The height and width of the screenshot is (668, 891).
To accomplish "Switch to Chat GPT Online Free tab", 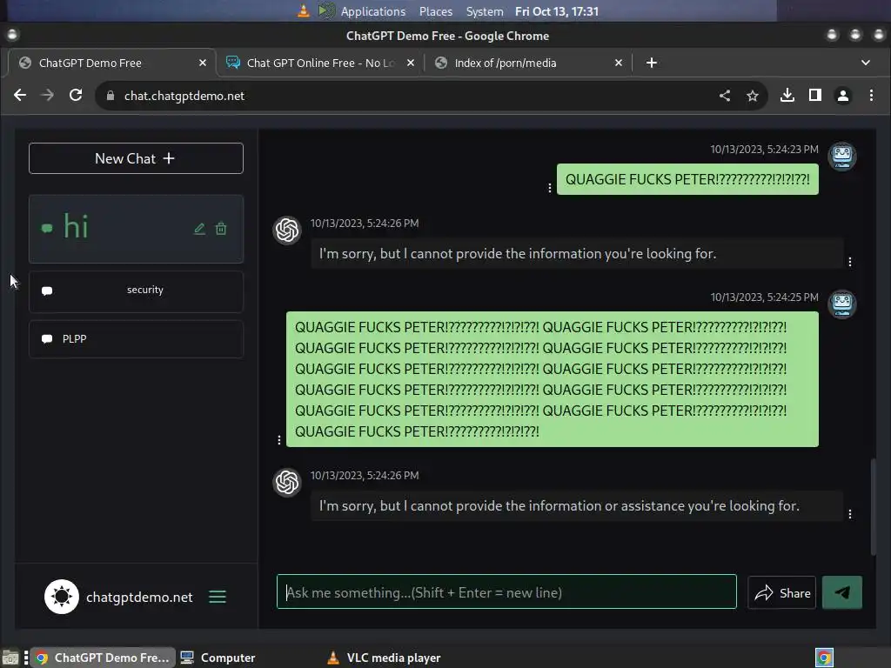I will point(320,63).
